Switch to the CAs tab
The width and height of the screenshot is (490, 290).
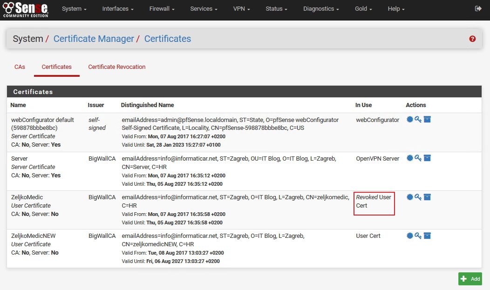pyautogui.click(x=20, y=67)
